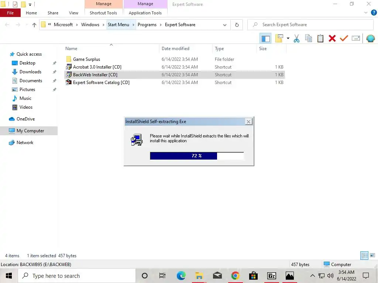Click the taskbar Type here to search box
Screen dimensions: 378x283
pos(77,276)
